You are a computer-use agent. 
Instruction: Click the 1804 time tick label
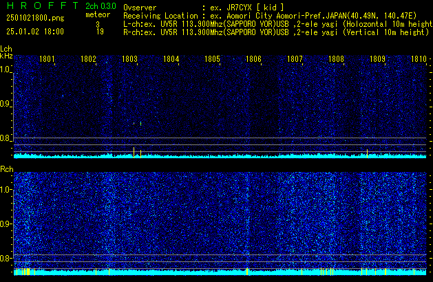click(x=171, y=59)
